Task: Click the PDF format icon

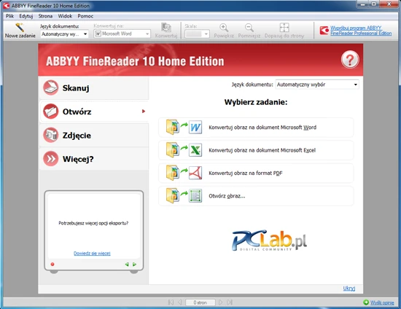Action: coord(195,173)
